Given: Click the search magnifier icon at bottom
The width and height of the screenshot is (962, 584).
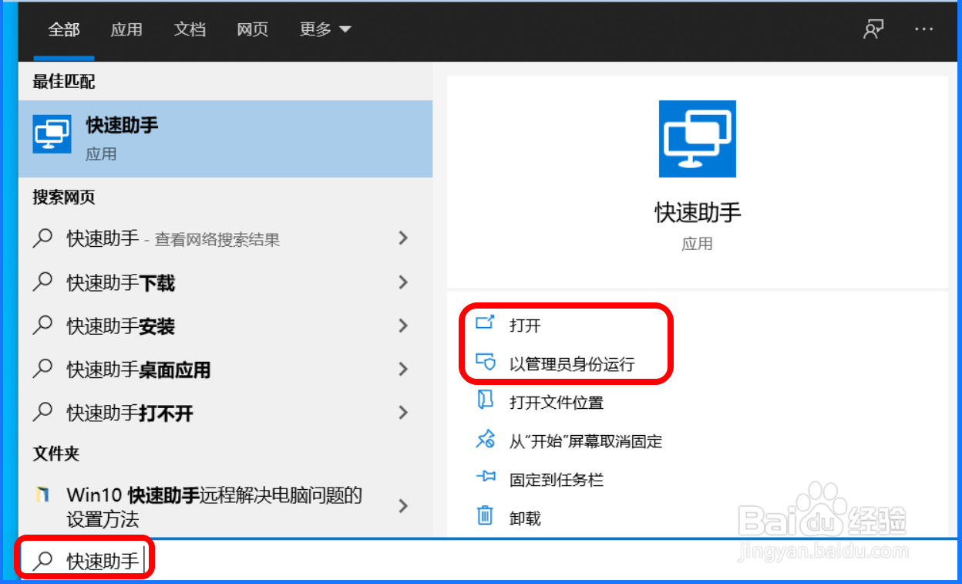Looking at the screenshot, I should (x=42, y=559).
